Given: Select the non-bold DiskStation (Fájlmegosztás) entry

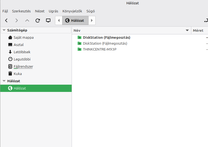Looking at the screenshot, I should pos(105,43).
